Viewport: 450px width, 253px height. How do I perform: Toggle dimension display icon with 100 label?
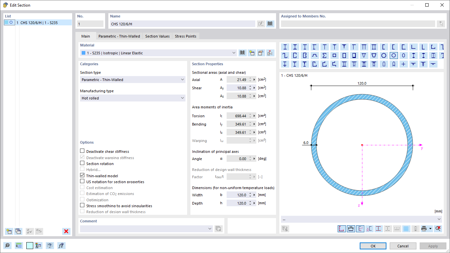[x=351, y=229]
